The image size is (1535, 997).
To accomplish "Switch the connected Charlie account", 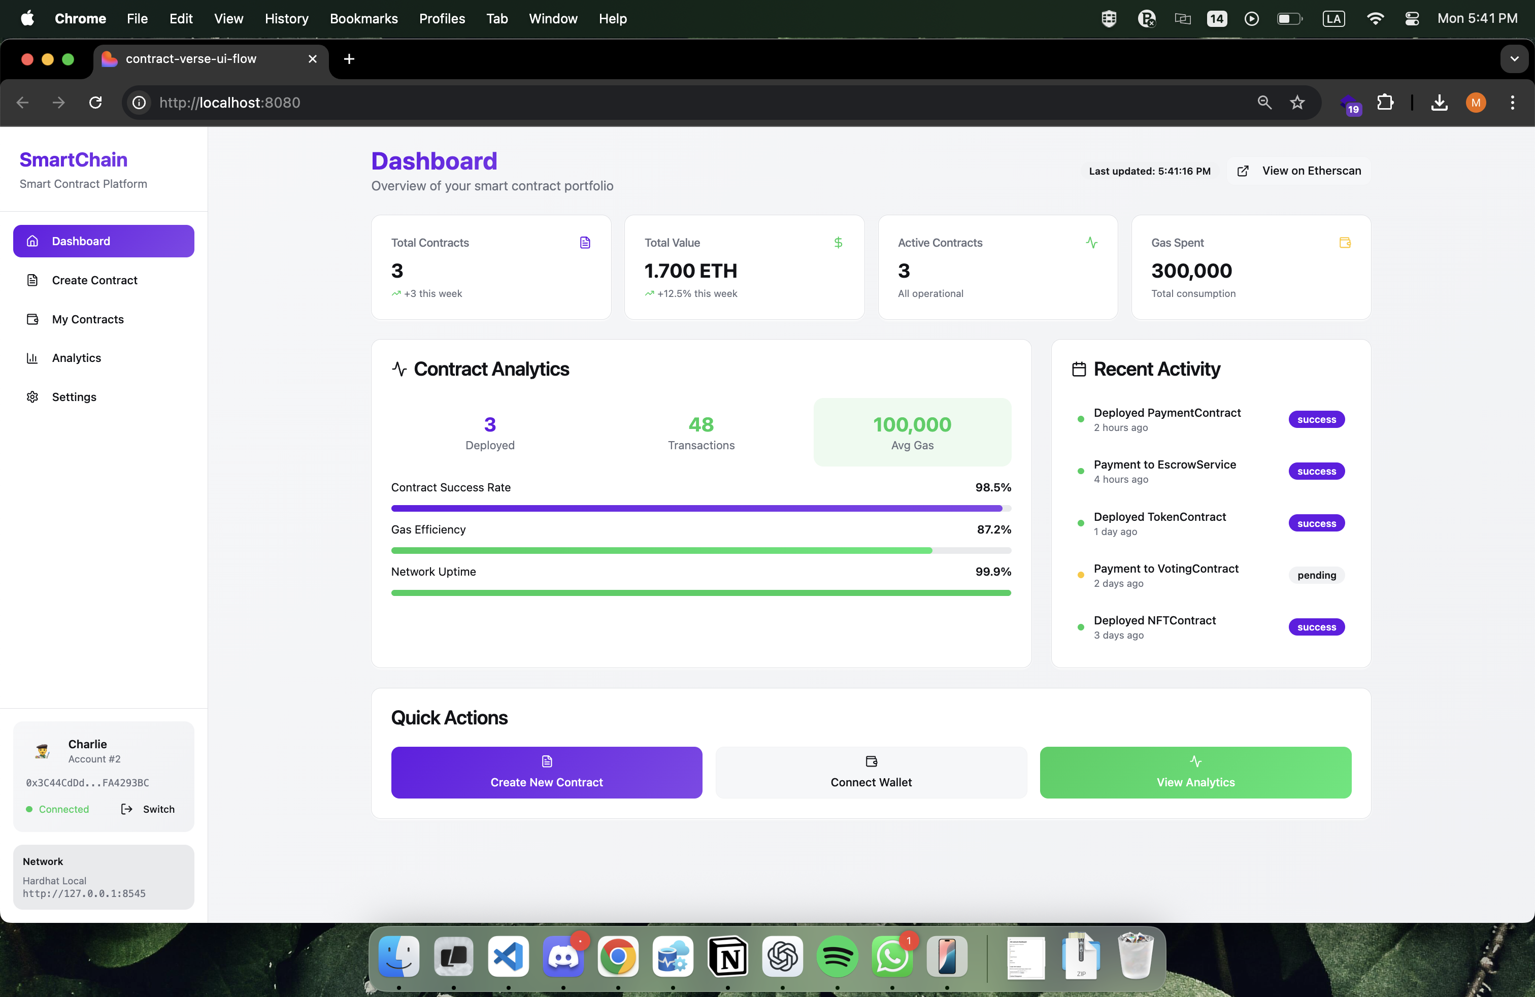I will [148, 809].
